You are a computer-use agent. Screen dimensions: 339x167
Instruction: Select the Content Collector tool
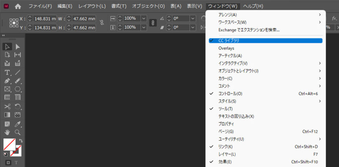7,63
